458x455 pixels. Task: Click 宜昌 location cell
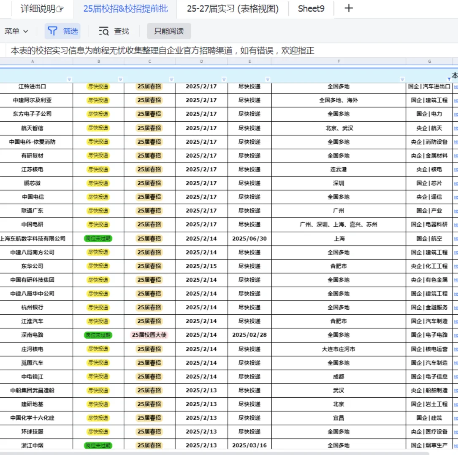pos(339,418)
